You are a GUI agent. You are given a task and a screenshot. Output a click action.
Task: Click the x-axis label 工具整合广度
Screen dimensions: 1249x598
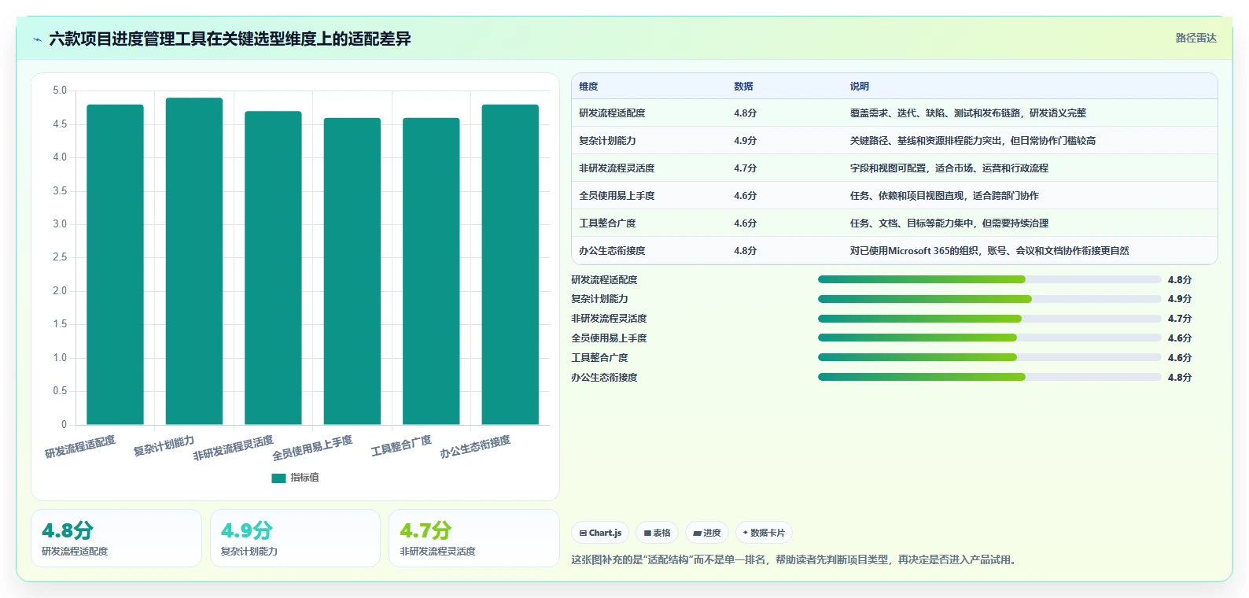tap(401, 445)
